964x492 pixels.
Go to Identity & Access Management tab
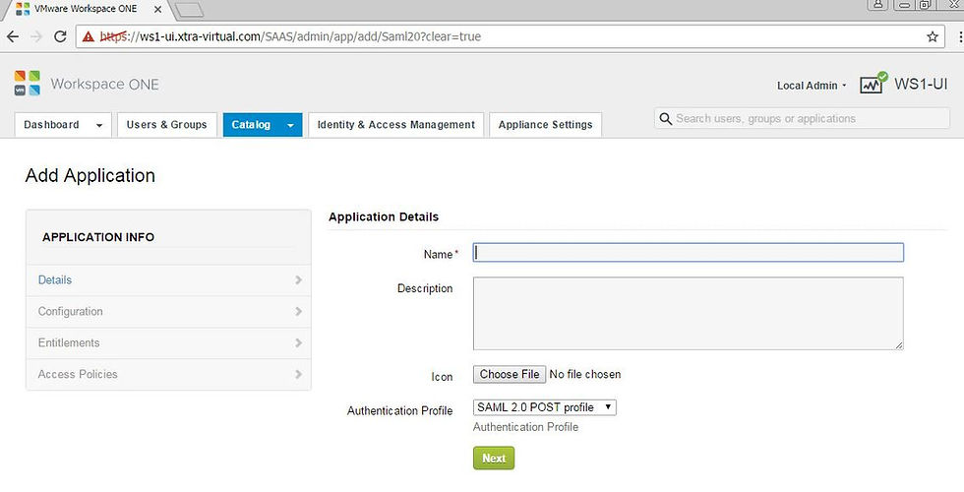tap(395, 125)
